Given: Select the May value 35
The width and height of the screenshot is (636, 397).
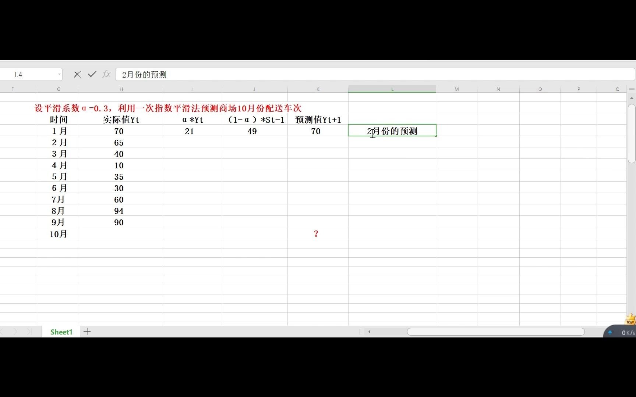Looking at the screenshot, I should tap(121, 176).
